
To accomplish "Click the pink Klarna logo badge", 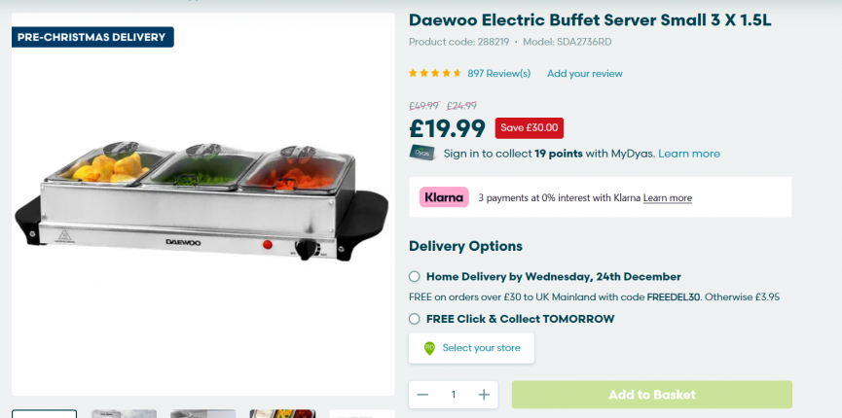I will pyautogui.click(x=444, y=197).
